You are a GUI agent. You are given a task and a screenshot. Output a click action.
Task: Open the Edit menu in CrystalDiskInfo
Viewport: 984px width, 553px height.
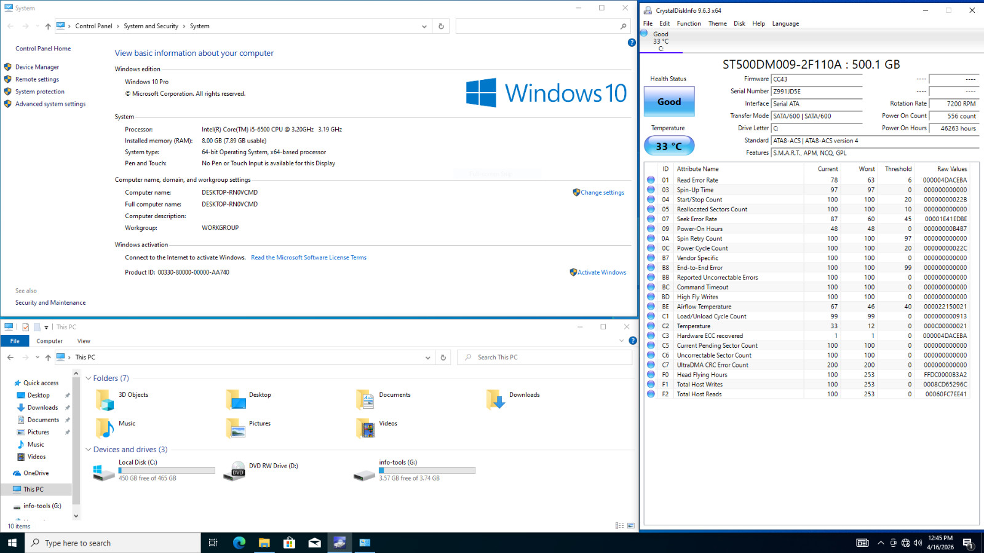click(x=665, y=23)
